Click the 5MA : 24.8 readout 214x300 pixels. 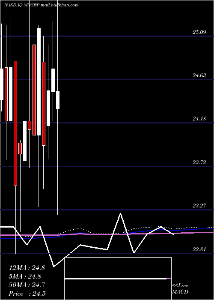click(25, 276)
